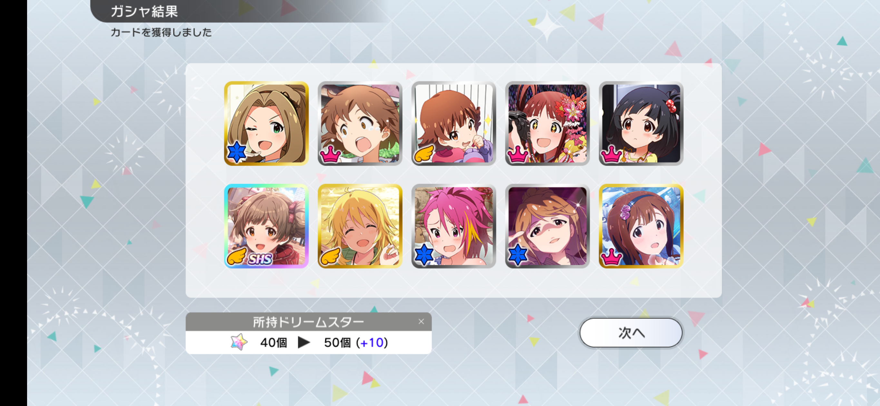Select the gold-framed ponytail girl card with blue star
This screenshot has height=406, width=880.
(266, 124)
